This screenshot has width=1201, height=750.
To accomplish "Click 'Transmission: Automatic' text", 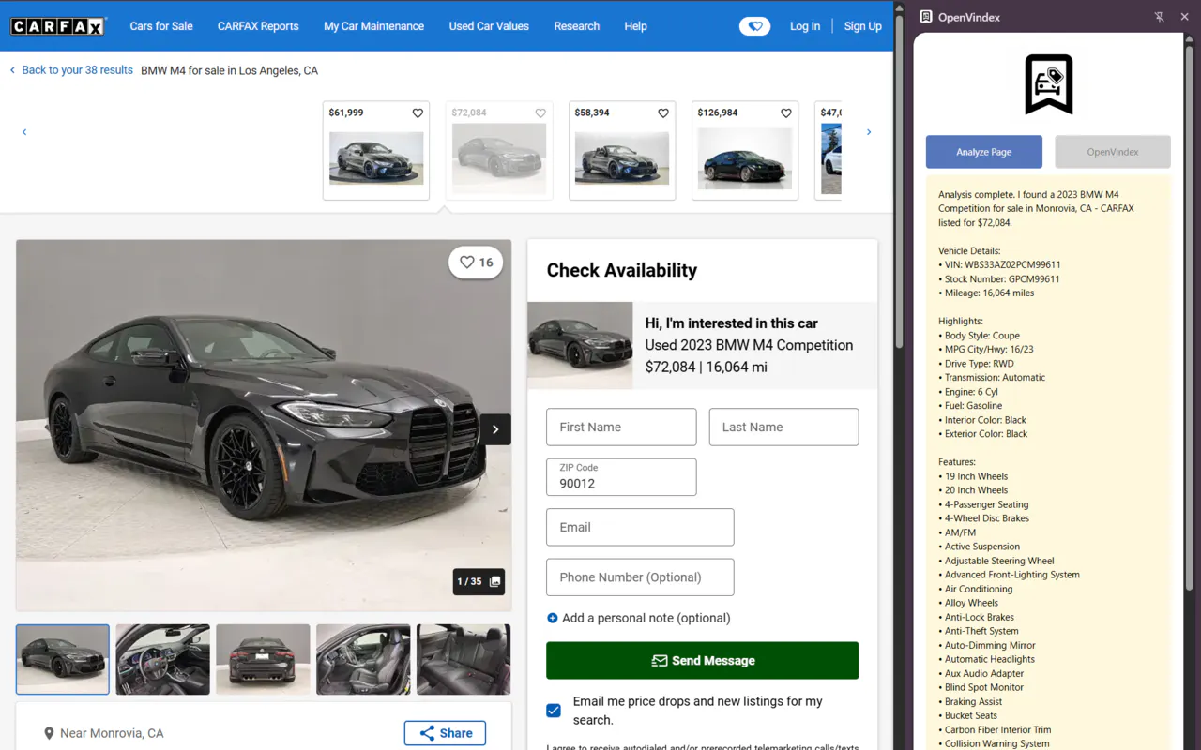I will click(992, 377).
